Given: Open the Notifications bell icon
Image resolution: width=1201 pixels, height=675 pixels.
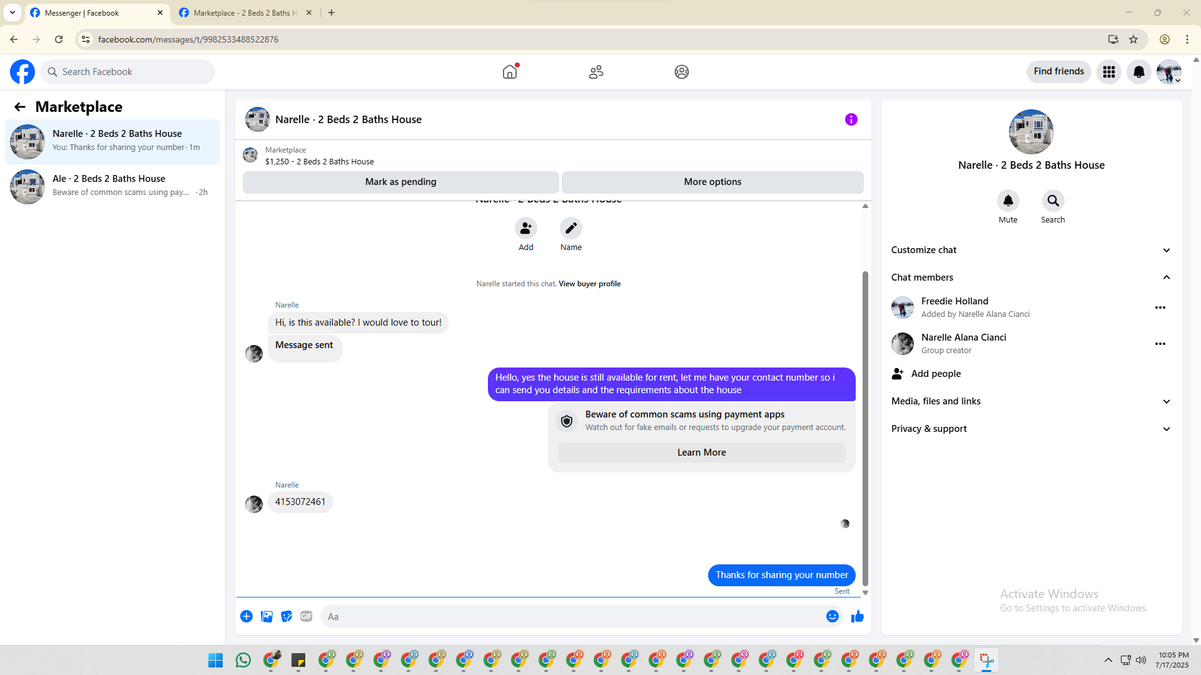Looking at the screenshot, I should [1139, 72].
